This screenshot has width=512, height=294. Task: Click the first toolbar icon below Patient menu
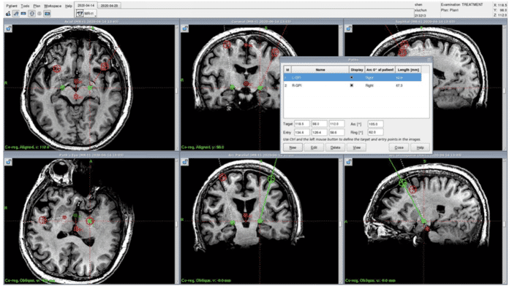pos(7,14)
